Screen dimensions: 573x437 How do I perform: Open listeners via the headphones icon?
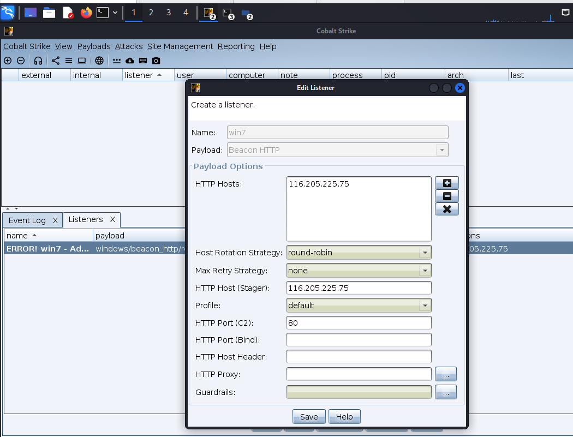coord(38,61)
